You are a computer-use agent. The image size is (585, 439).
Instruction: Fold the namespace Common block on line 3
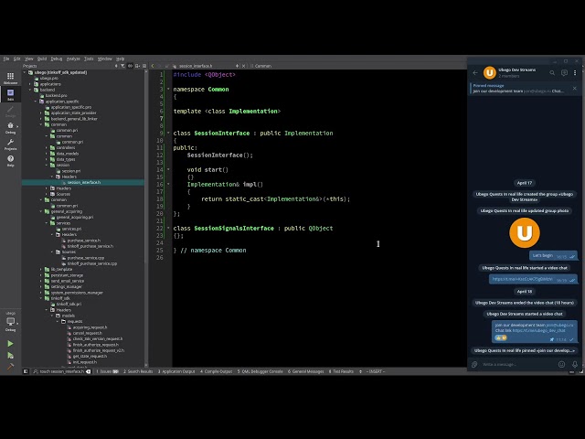[x=168, y=90]
